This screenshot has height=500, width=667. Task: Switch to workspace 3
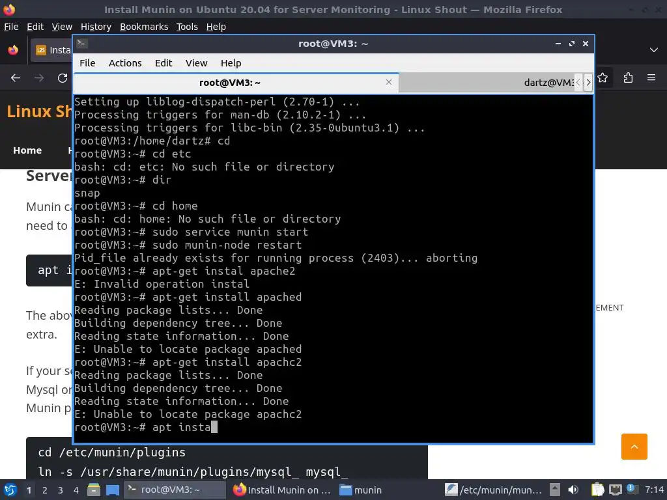[61, 490]
